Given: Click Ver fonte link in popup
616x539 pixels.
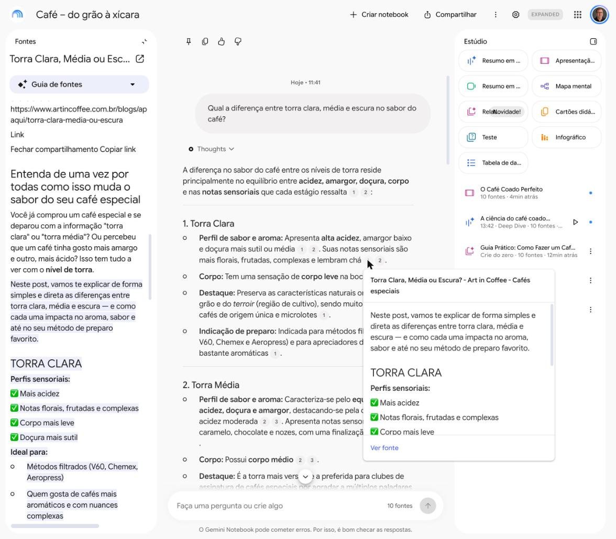Looking at the screenshot, I should pyautogui.click(x=384, y=448).
